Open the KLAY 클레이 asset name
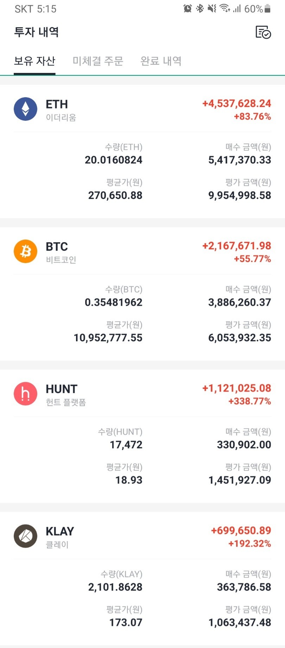 pos(60,537)
